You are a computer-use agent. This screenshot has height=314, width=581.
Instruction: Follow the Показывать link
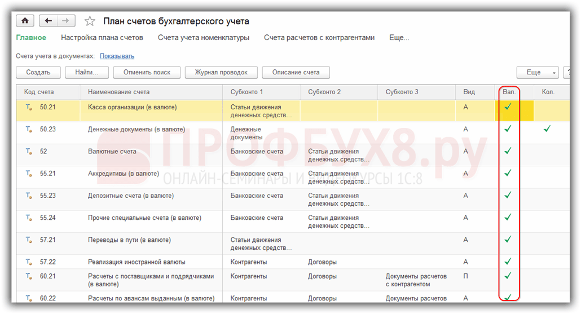click(x=117, y=56)
